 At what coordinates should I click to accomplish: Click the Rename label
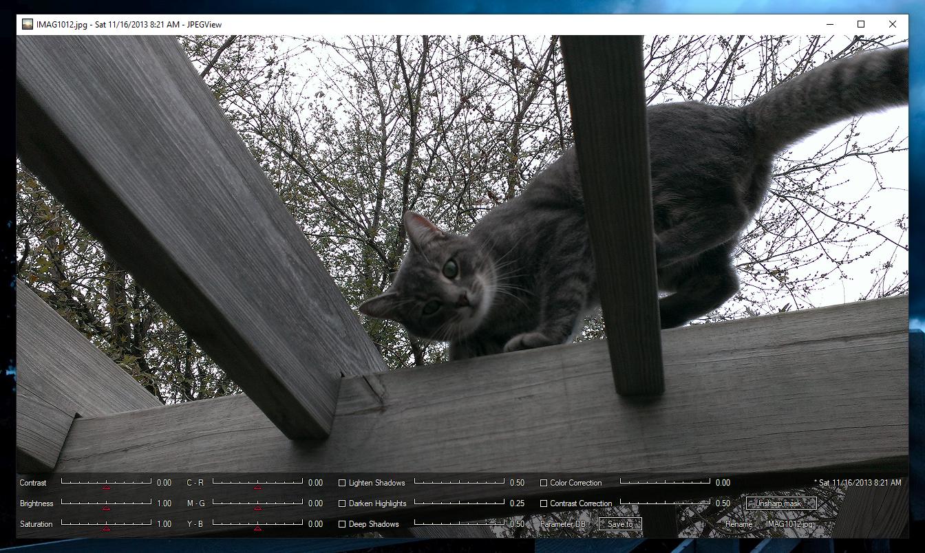(x=739, y=524)
